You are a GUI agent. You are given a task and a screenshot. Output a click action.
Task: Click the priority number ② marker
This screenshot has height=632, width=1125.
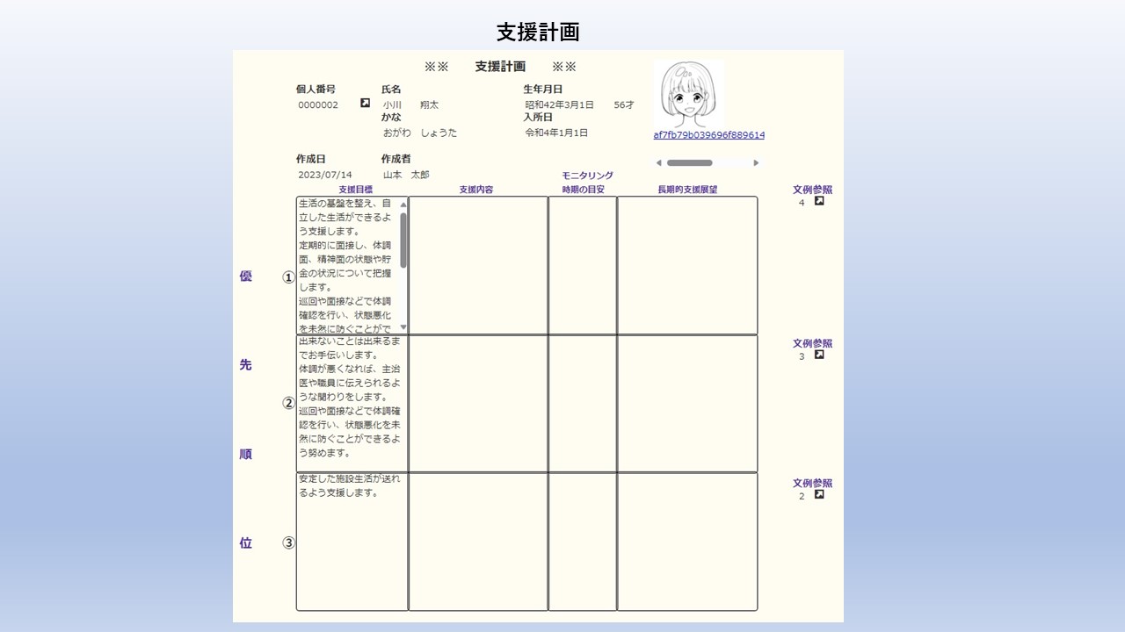[x=288, y=404]
